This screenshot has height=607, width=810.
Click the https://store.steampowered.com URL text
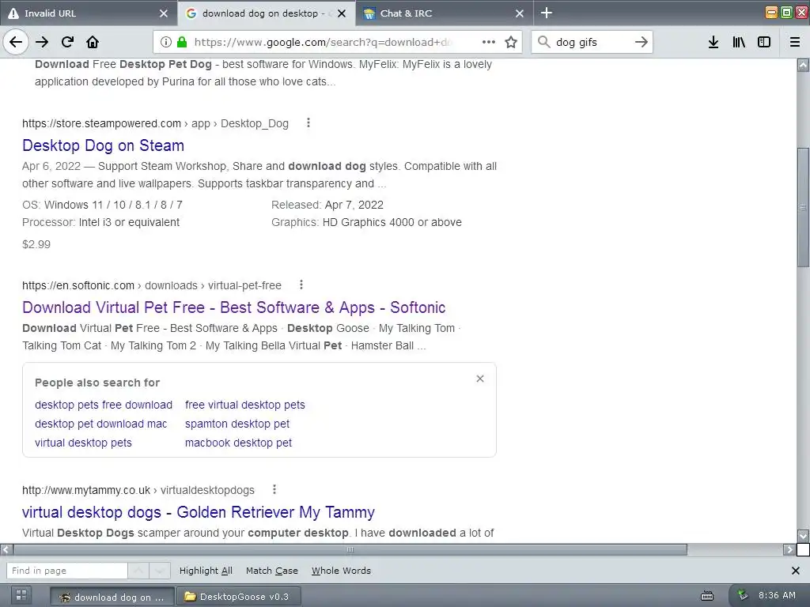[x=101, y=124]
